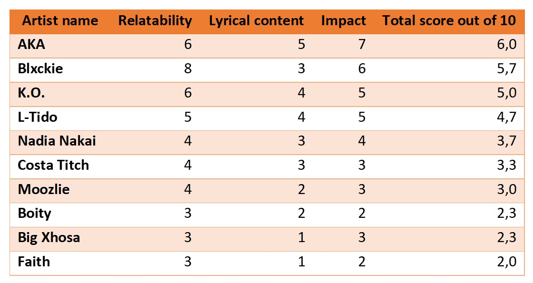Select the Impact column header
Viewport: 533px width, 283px height.
point(344,21)
